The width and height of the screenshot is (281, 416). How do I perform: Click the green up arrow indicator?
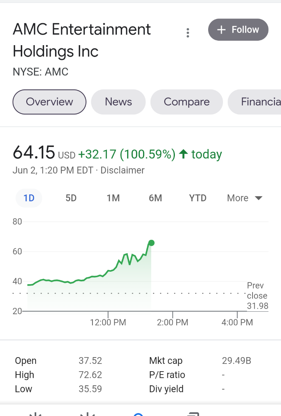(183, 154)
